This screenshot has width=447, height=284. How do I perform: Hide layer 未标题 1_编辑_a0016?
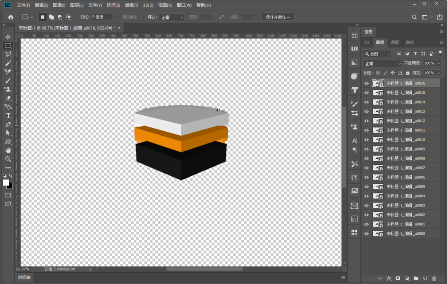point(366,83)
